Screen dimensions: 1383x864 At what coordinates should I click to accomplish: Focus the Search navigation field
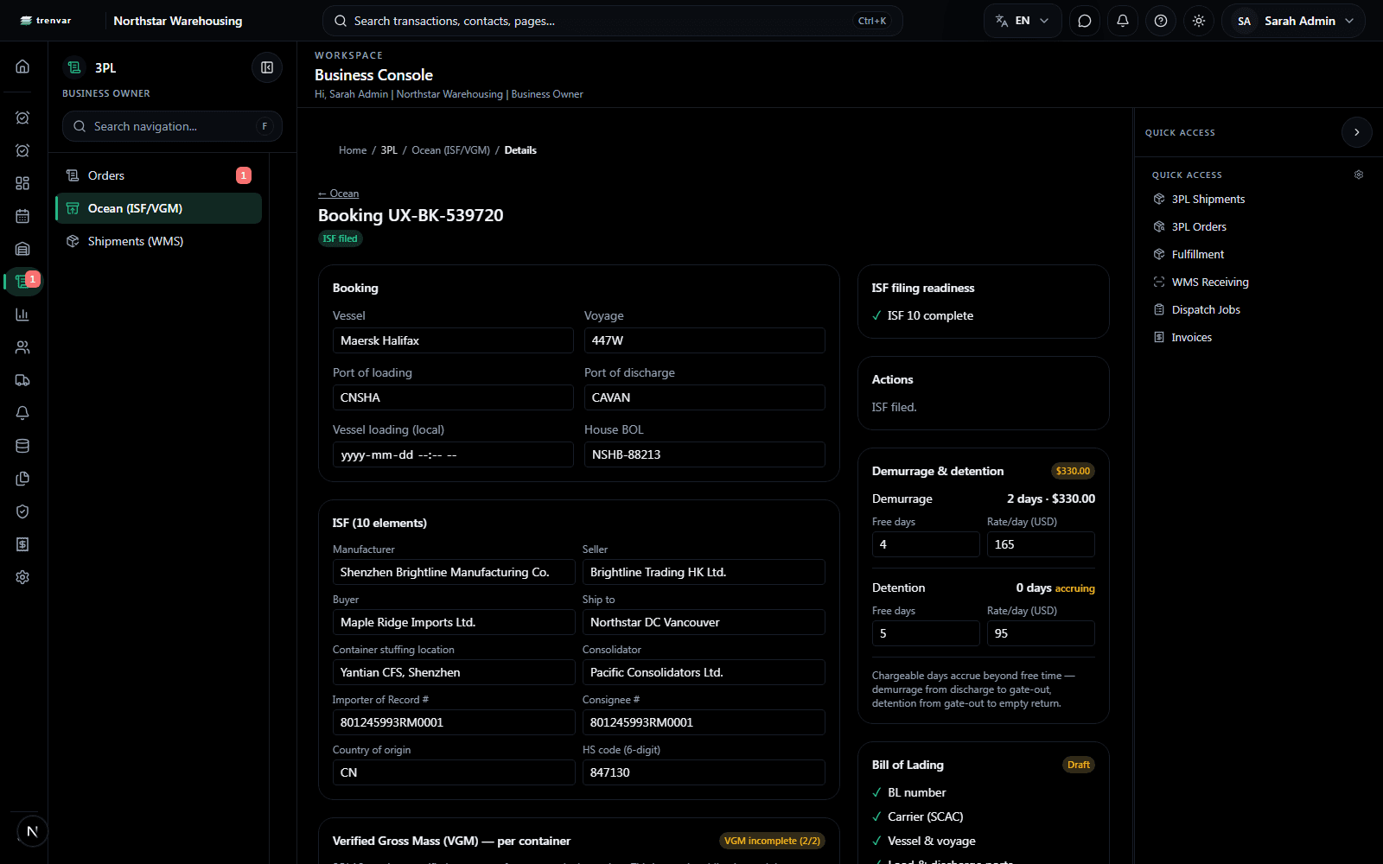coord(172,126)
